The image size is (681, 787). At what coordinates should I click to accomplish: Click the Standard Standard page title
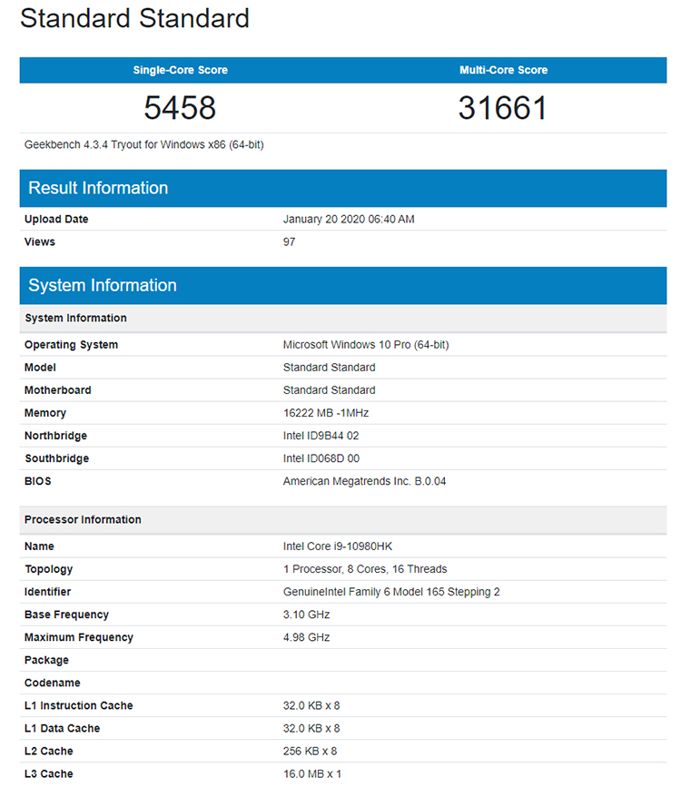coord(134,18)
